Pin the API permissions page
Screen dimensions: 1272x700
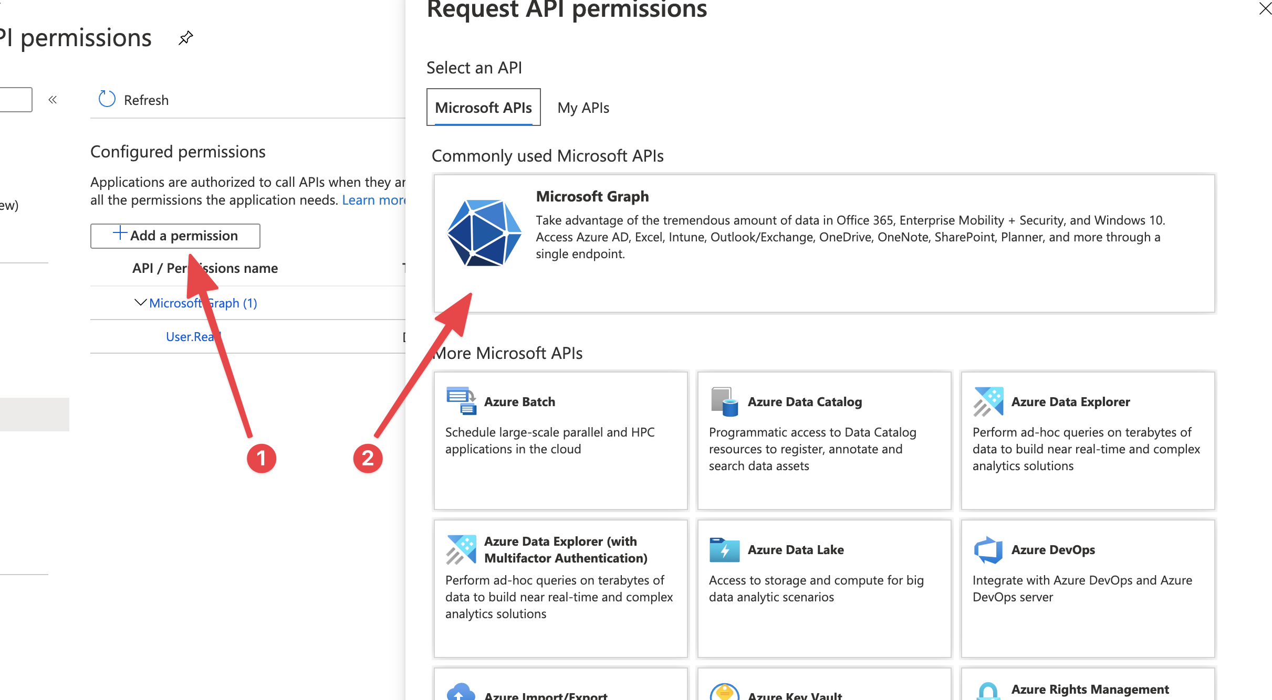point(185,38)
